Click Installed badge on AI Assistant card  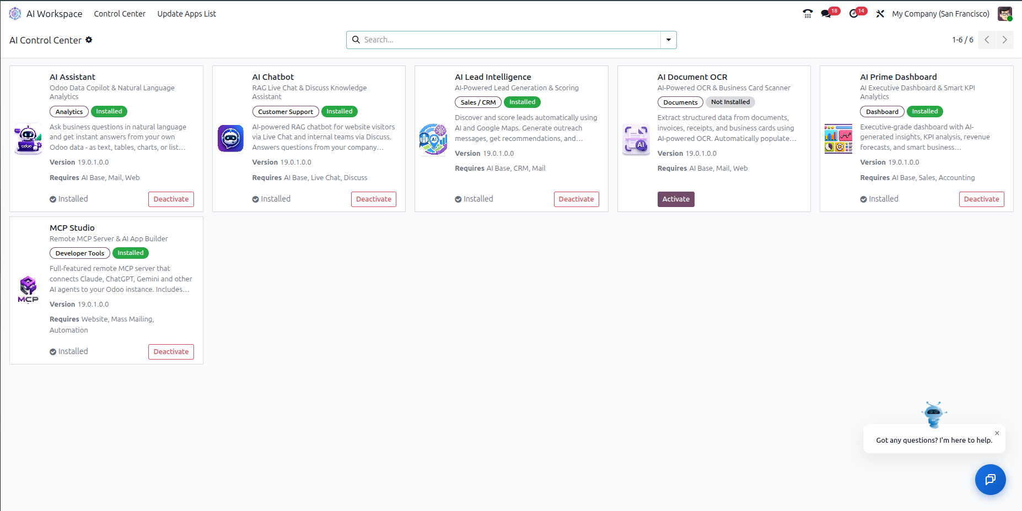coord(109,111)
